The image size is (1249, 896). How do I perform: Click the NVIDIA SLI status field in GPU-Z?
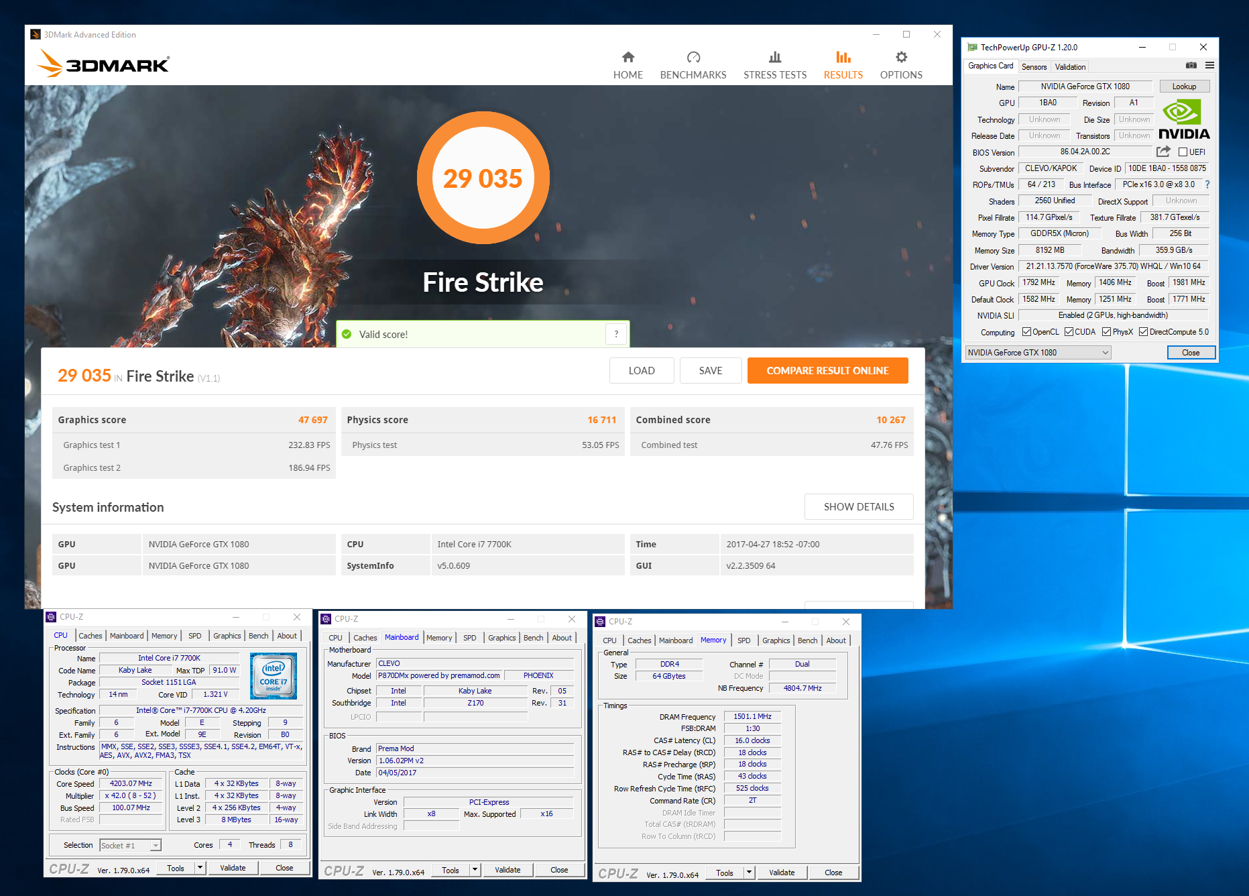pos(1113,315)
